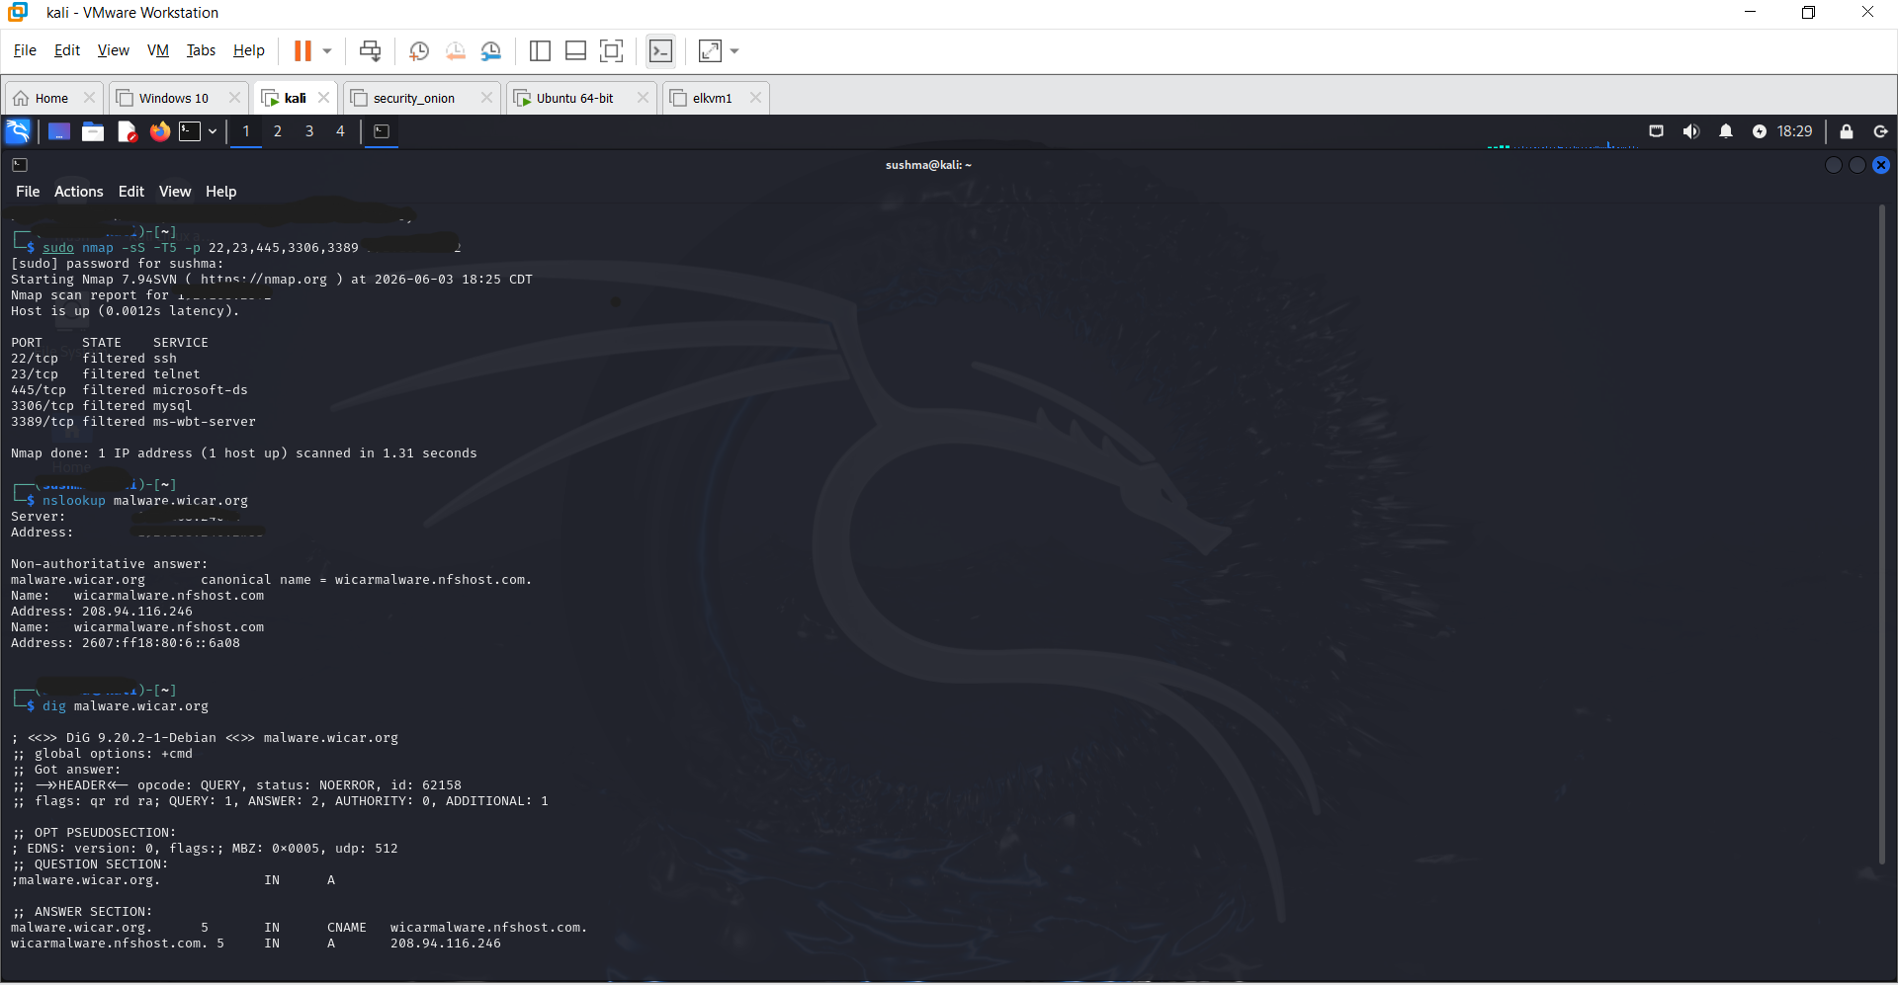The image size is (1898, 985).
Task: Revert VM to previous snapshot
Action: click(x=455, y=50)
